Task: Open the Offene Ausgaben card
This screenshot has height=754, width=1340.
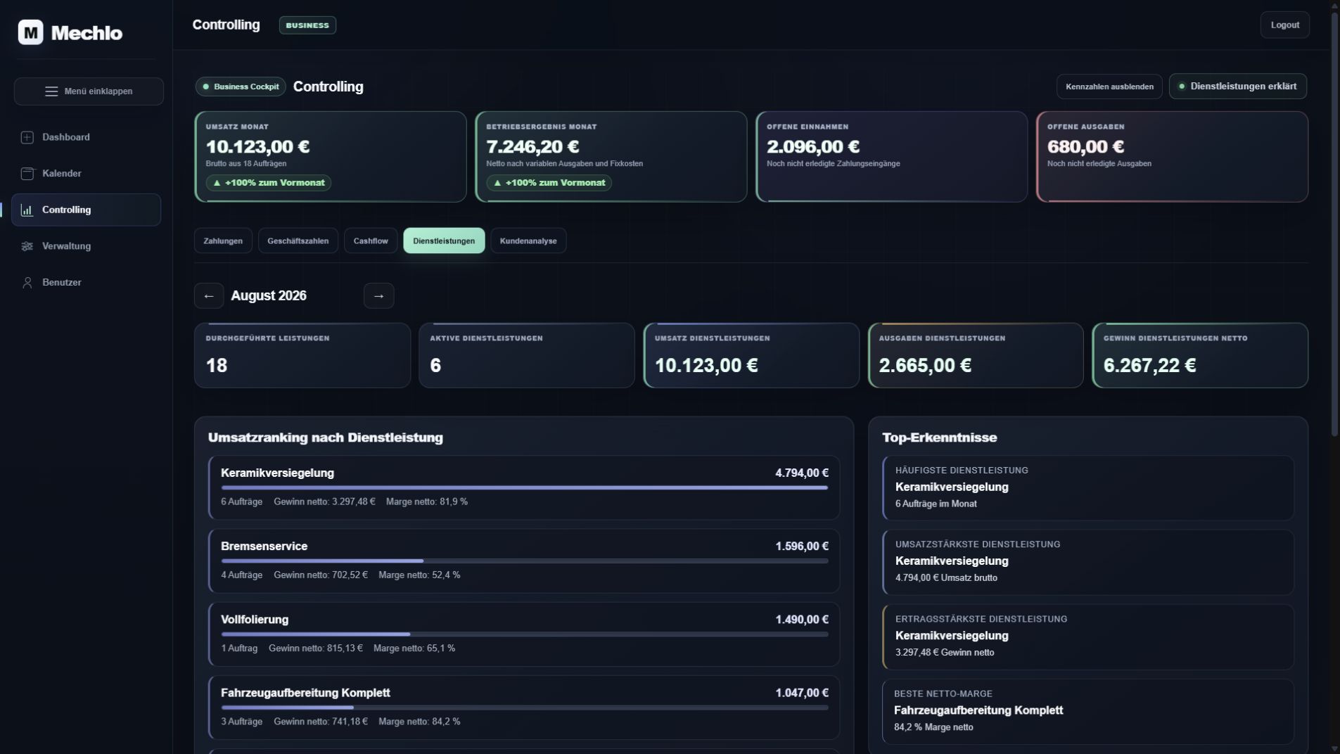Action: (1172, 157)
